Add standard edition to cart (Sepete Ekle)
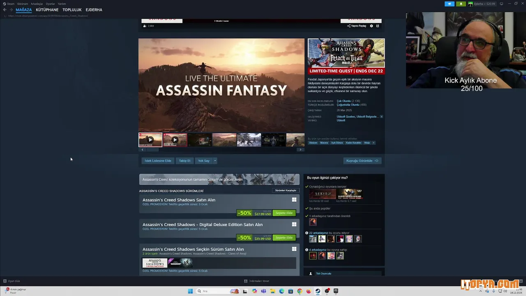526x296 pixels. coord(284,213)
